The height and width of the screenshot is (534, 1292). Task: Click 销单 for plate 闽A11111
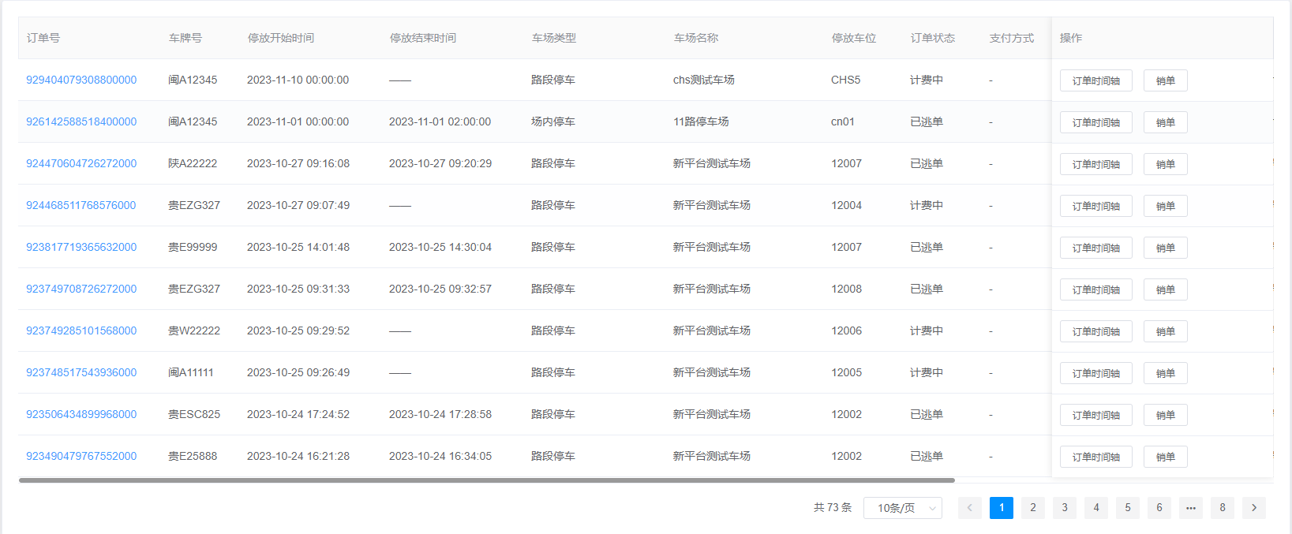pos(1165,373)
